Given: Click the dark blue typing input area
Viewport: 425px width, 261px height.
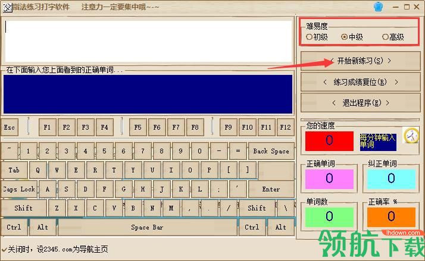Looking at the screenshot, I should point(148,94).
